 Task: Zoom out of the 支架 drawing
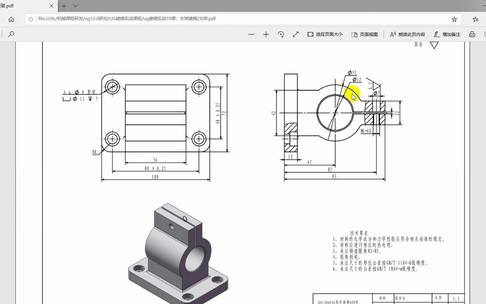(x=251, y=34)
